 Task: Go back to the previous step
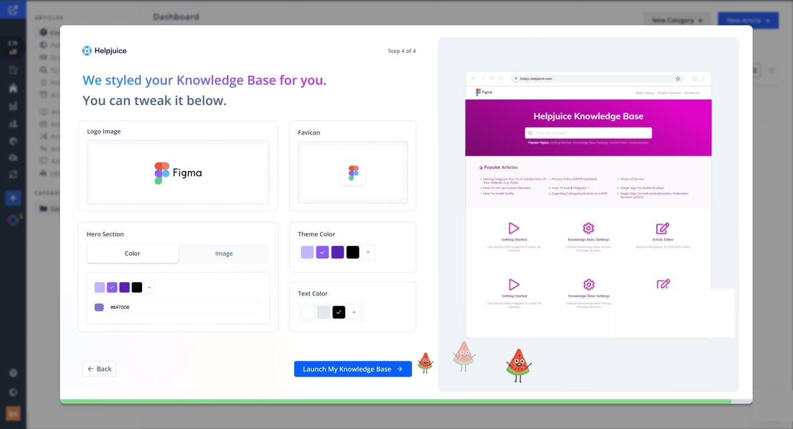[99, 369]
